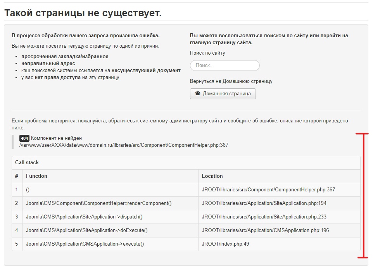
Task: Click the SiteApplication.php:233 location cell
Action: tap(264, 217)
